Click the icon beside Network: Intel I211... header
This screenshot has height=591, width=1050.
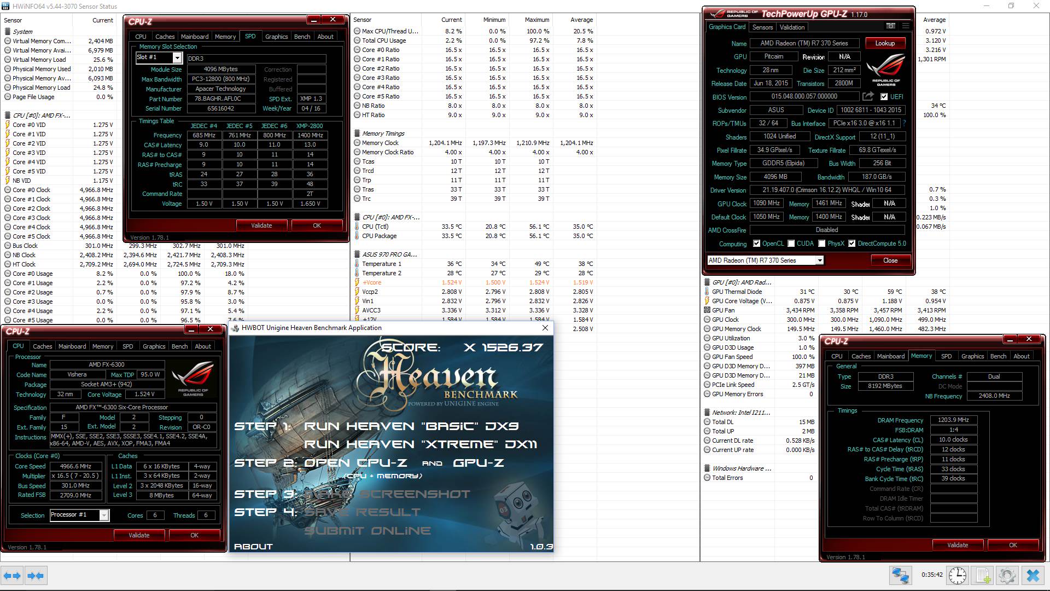(708, 413)
